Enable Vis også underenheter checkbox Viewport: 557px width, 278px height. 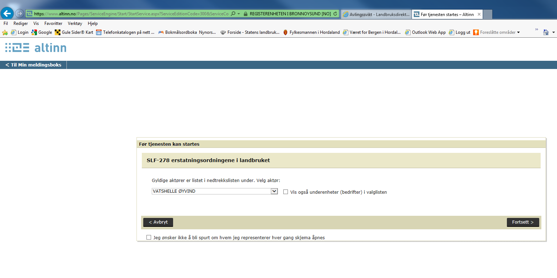[x=285, y=192]
